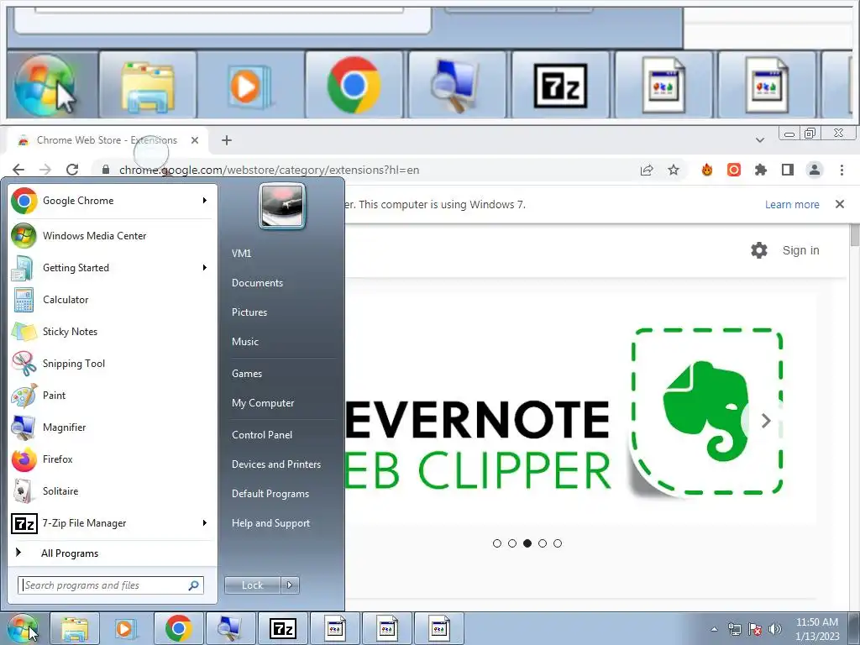Open Devices and Printers

coord(276,464)
